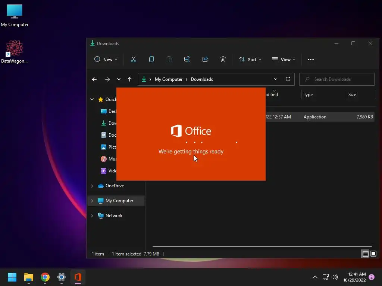Switch to details view in status bar

(365, 254)
